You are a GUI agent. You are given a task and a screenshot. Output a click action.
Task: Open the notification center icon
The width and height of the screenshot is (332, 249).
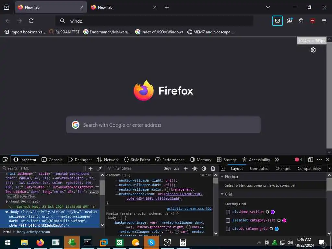coord(322,243)
